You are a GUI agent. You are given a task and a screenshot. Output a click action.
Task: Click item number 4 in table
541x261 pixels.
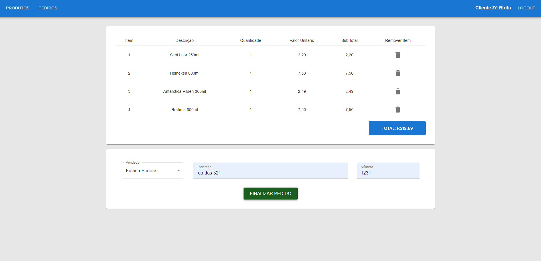coord(129,110)
